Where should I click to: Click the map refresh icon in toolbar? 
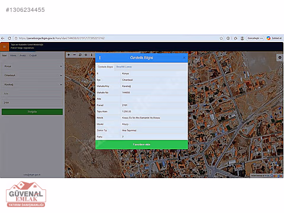80,55
